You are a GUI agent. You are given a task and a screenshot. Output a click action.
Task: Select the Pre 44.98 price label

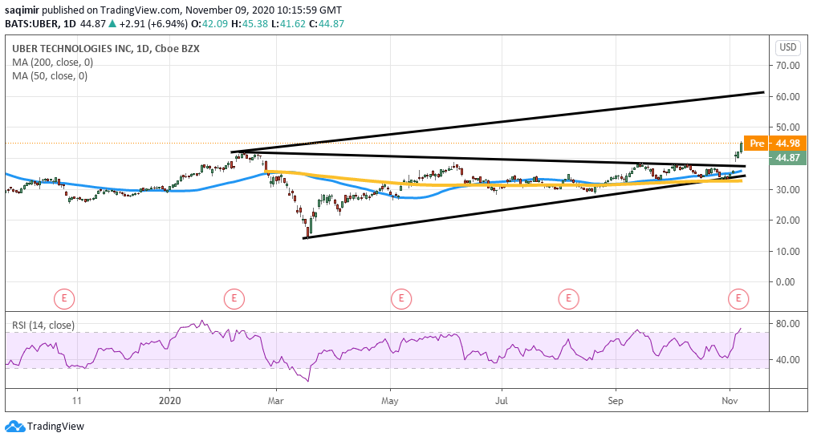775,144
